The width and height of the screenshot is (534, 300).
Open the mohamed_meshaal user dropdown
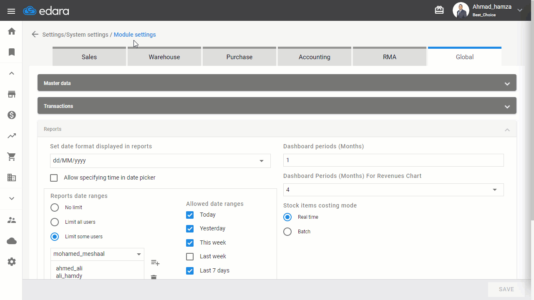[x=97, y=254]
